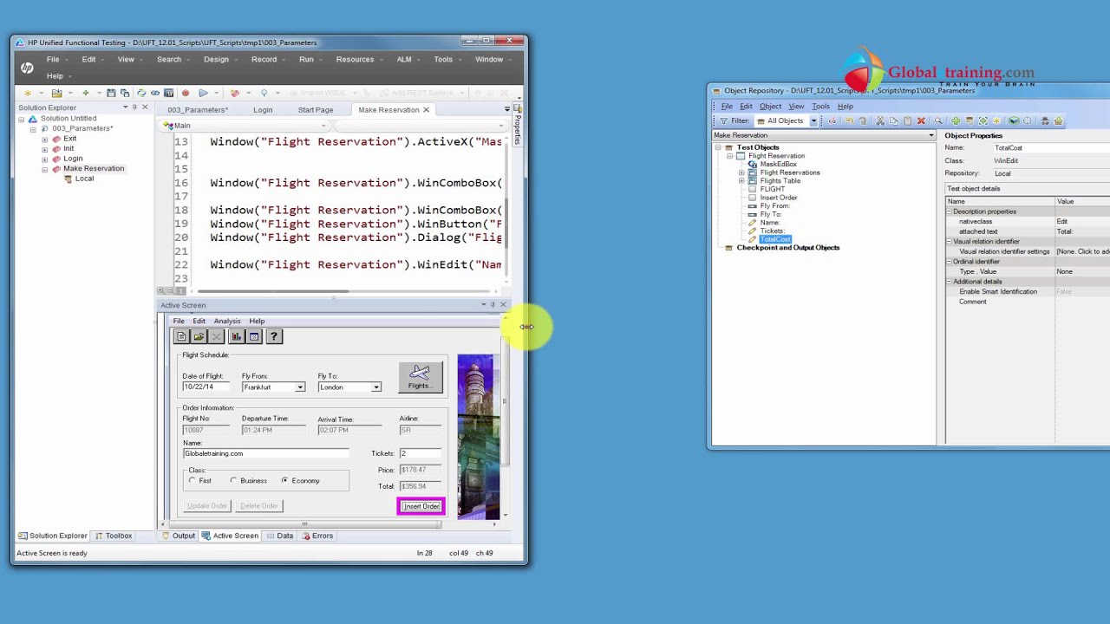The image size is (1110, 624).
Task: Click the New icon in UFT toolbar
Action: tap(29, 93)
